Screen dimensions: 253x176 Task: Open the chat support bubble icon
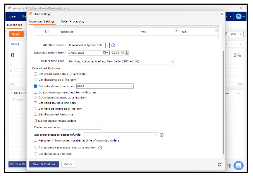[x=238, y=165]
